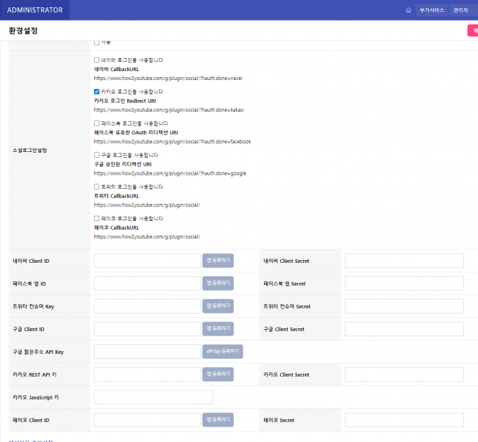Enable the 네이버 로그인 checkbox

coord(96,60)
